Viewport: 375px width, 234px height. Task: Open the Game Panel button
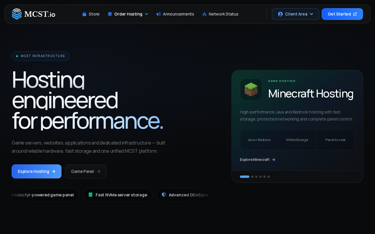point(86,171)
